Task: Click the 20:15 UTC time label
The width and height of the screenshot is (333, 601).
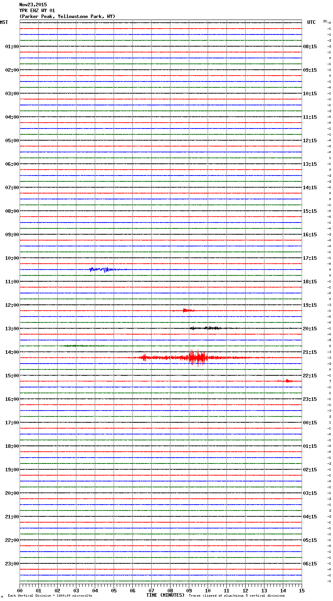Action: (x=310, y=329)
